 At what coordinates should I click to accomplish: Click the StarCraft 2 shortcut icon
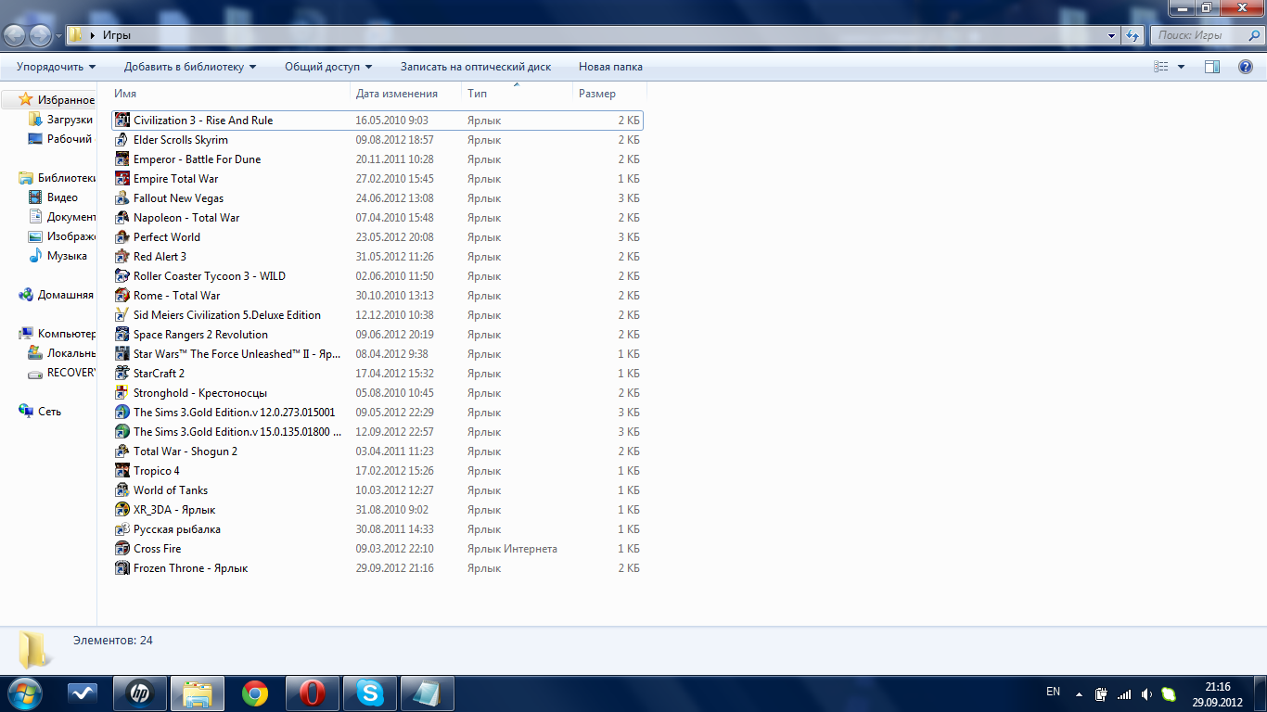click(x=122, y=374)
